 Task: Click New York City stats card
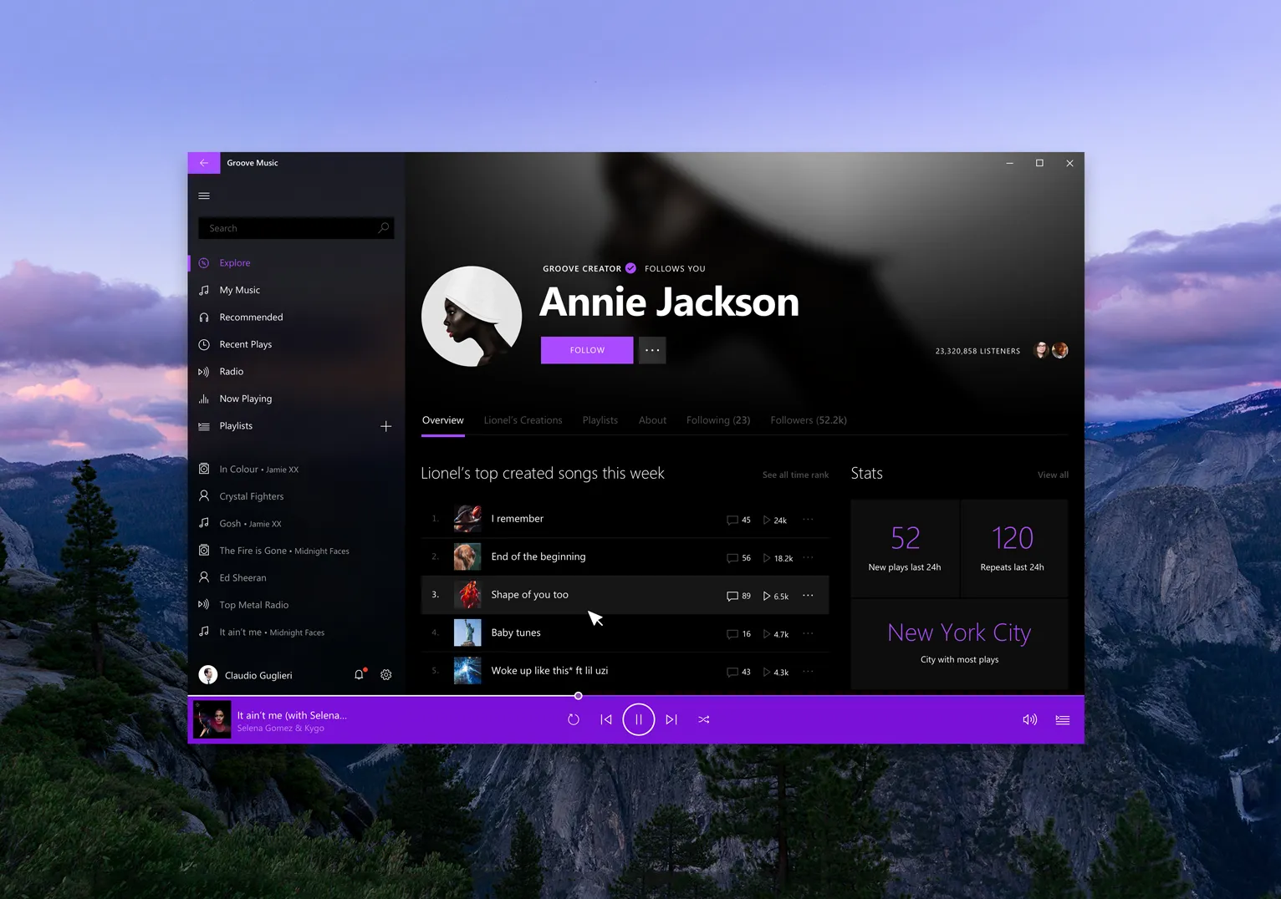coord(959,644)
